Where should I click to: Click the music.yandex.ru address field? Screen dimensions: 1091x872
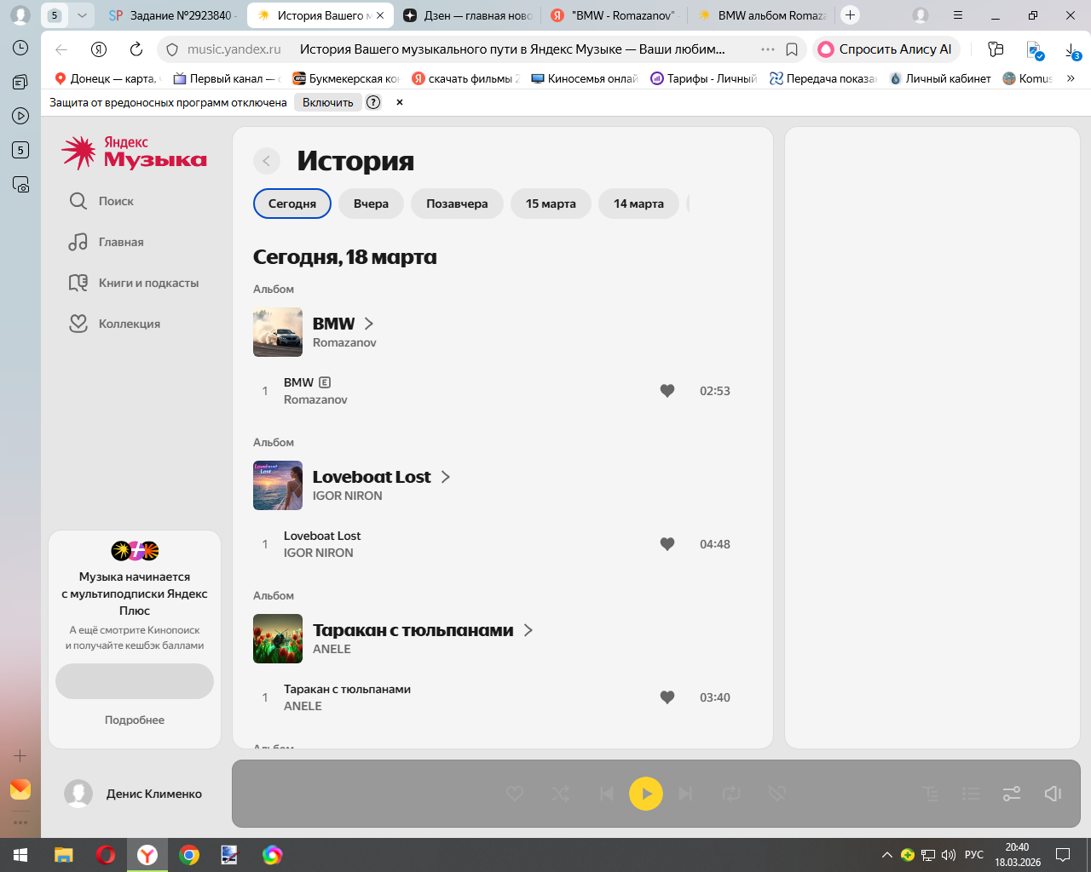(234, 49)
